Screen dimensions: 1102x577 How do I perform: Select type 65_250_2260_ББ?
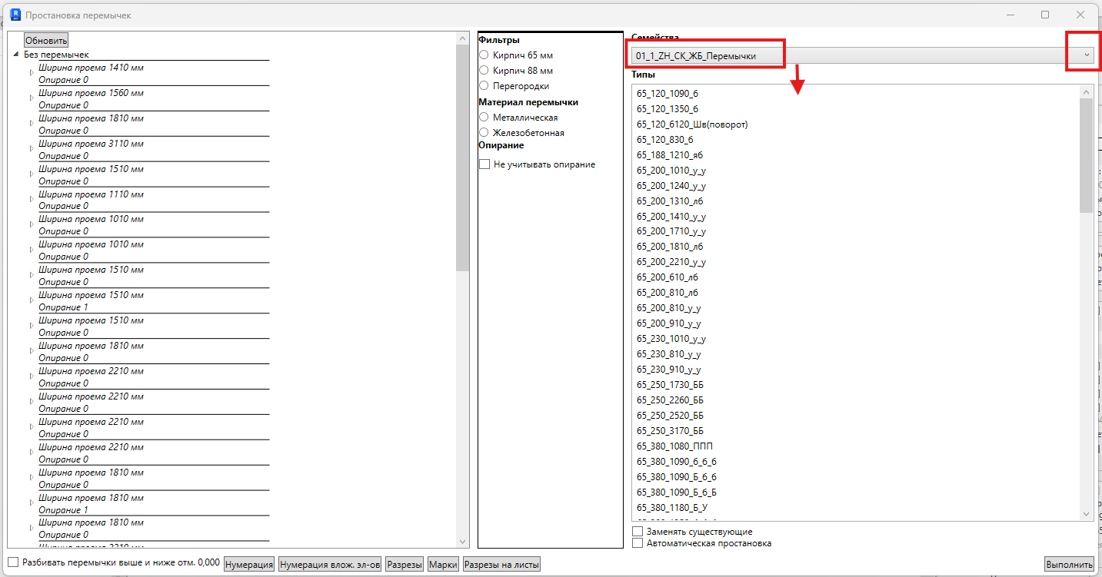(671, 400)
